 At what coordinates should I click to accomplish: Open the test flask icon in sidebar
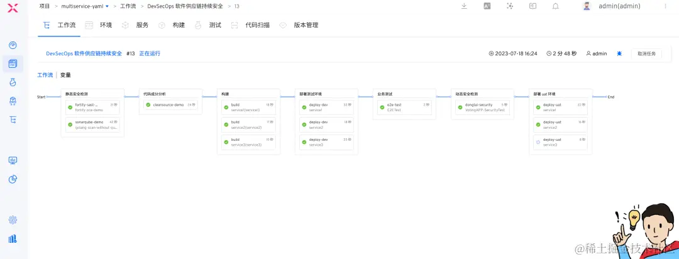13,82
